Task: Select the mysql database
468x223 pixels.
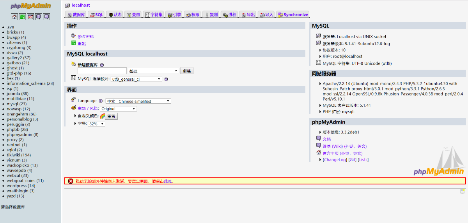Action: click(12, 104)
